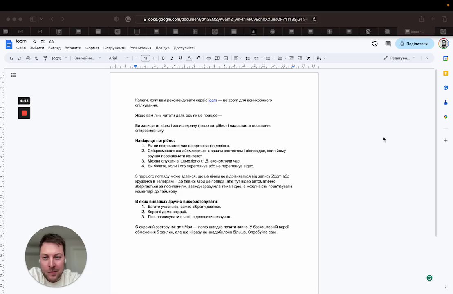Open Google Tasks in side panel
Viewport: 453px width, 294px height.
446,88
